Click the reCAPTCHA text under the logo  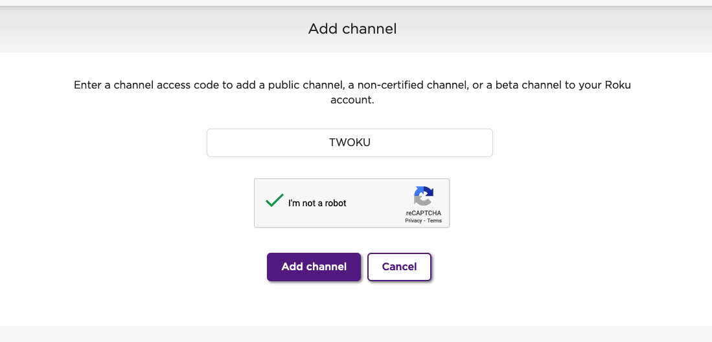pyautogui.click(x=423, y=213)
